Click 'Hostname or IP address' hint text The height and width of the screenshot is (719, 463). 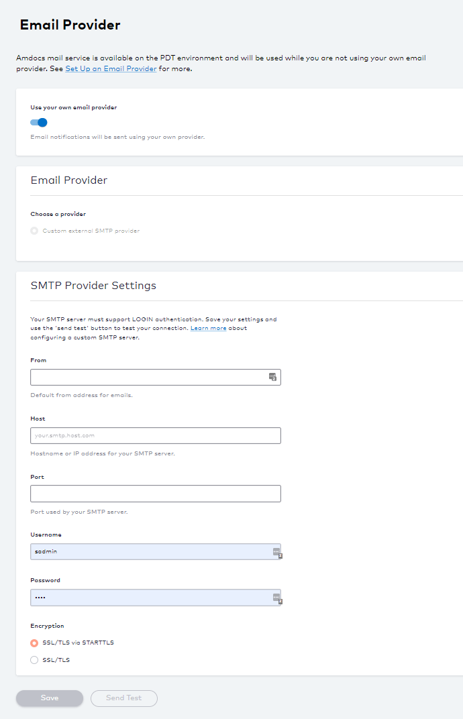103,453
